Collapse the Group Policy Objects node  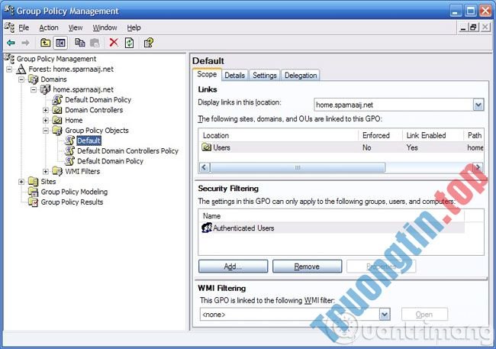(x=46, y=131)
